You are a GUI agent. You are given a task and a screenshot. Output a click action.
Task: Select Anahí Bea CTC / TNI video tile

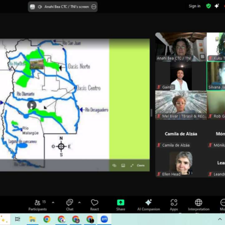[181, 47]
